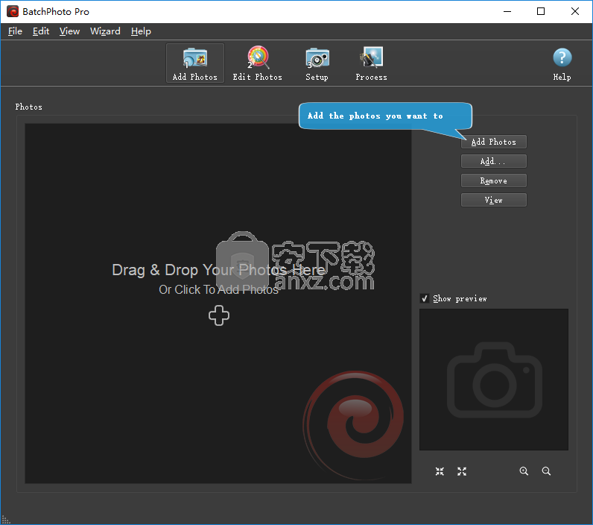Start the Process step
This screenshot has height=525, width=593.
(x=371, y=63)
